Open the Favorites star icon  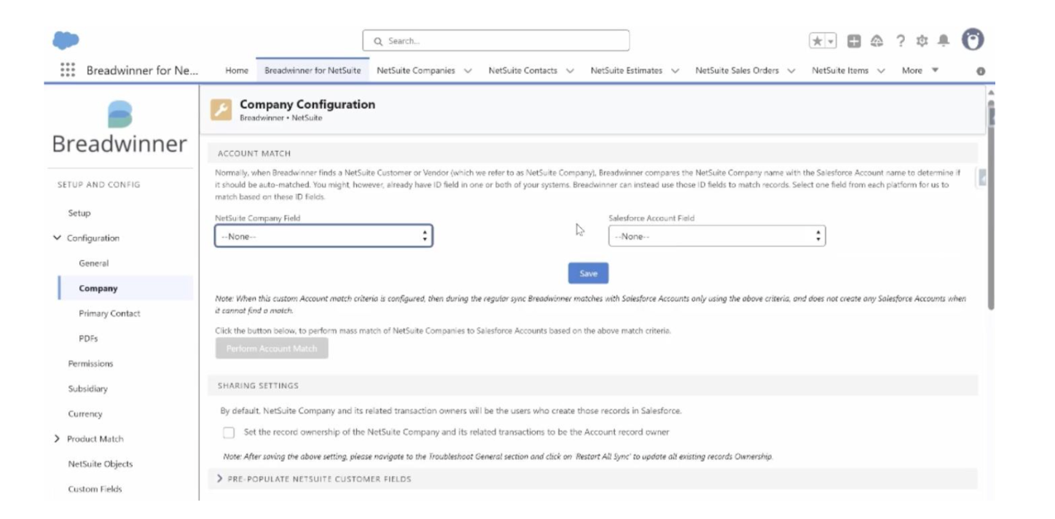point(818,41)
